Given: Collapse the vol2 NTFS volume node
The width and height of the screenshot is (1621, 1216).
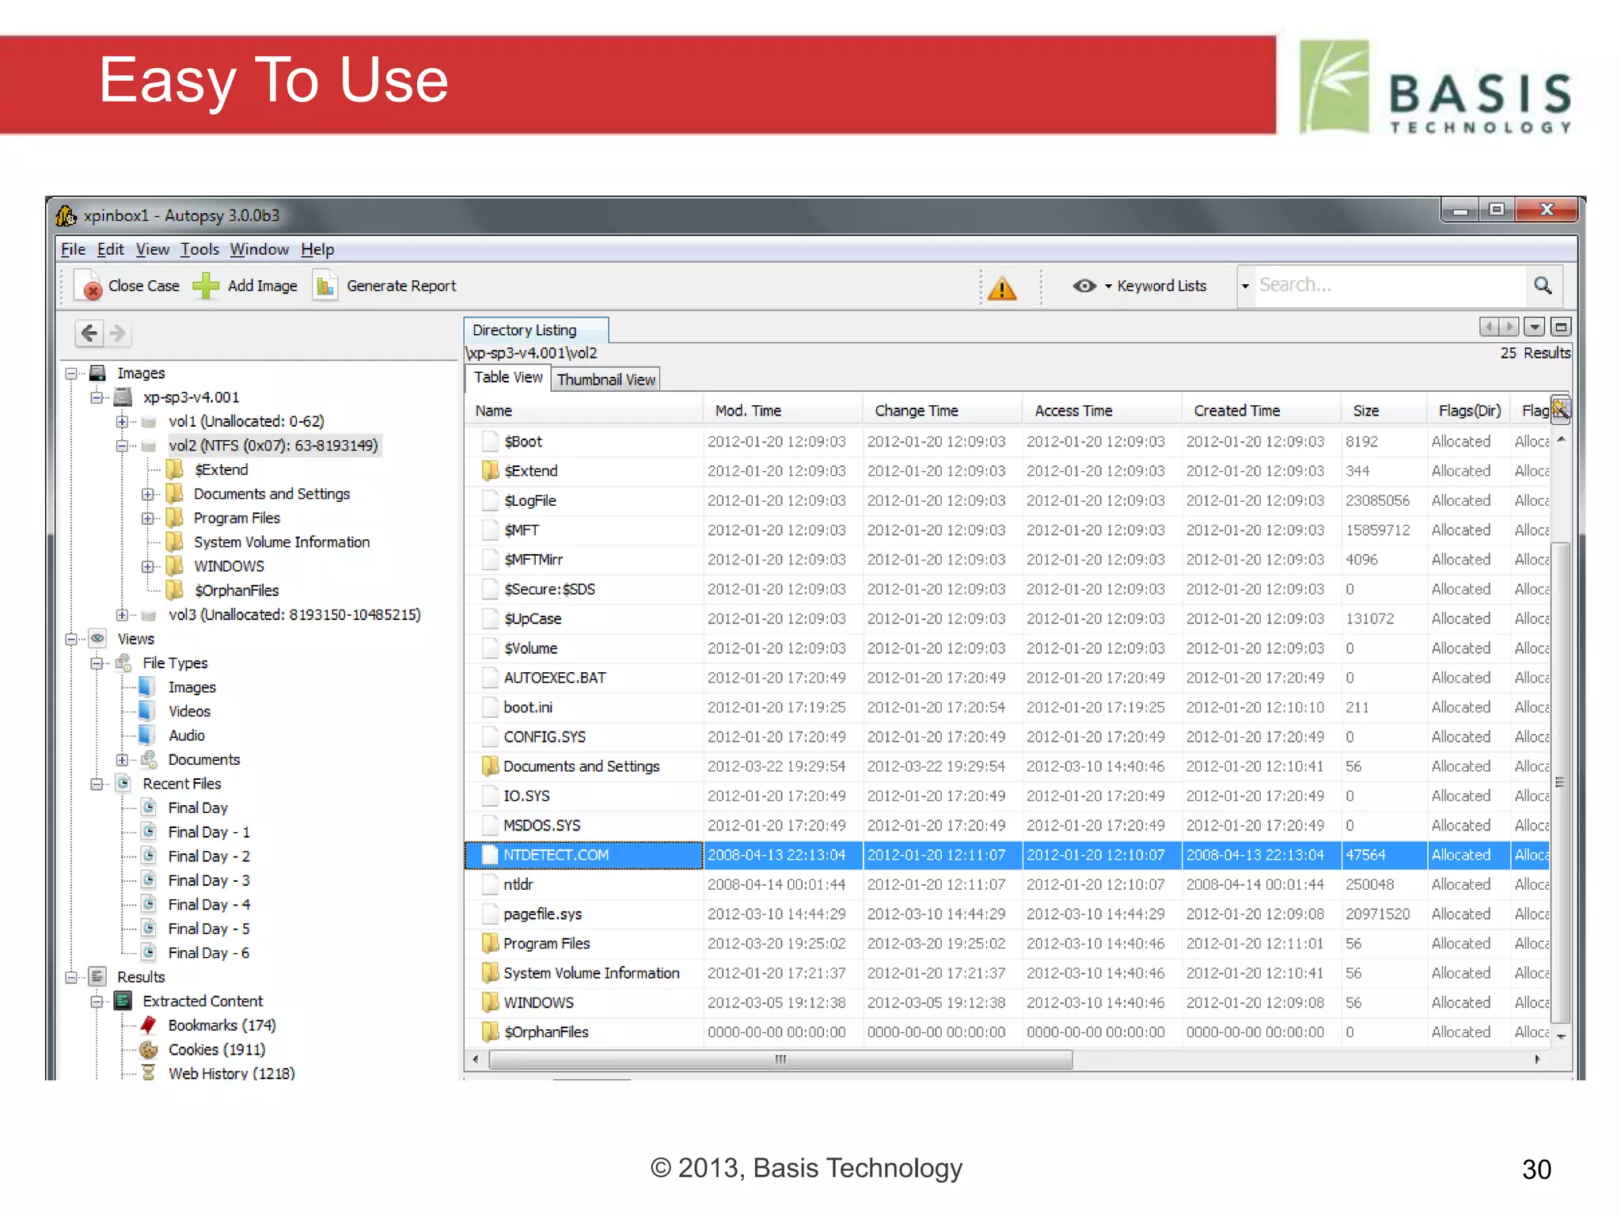Looking at the screenshot, I should click(x=122, y=446).
